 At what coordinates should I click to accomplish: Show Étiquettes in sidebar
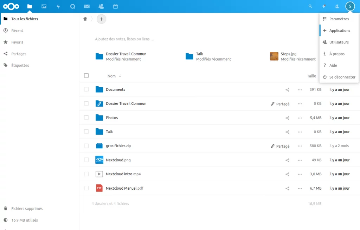point(39,66)
